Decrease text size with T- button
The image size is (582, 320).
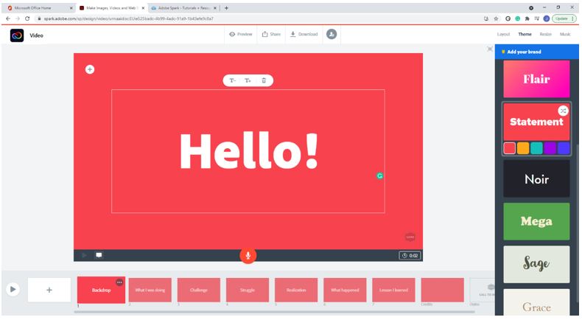[232, 80]
